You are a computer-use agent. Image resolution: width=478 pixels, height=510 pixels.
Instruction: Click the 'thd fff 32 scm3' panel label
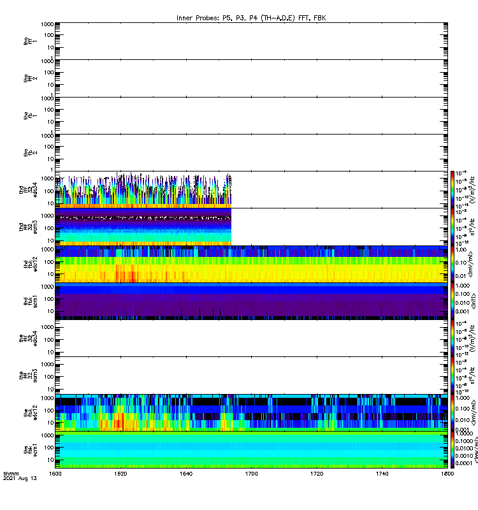(28, 227)
